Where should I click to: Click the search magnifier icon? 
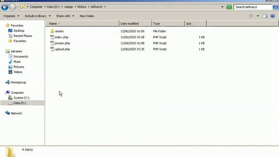(275, 7)
